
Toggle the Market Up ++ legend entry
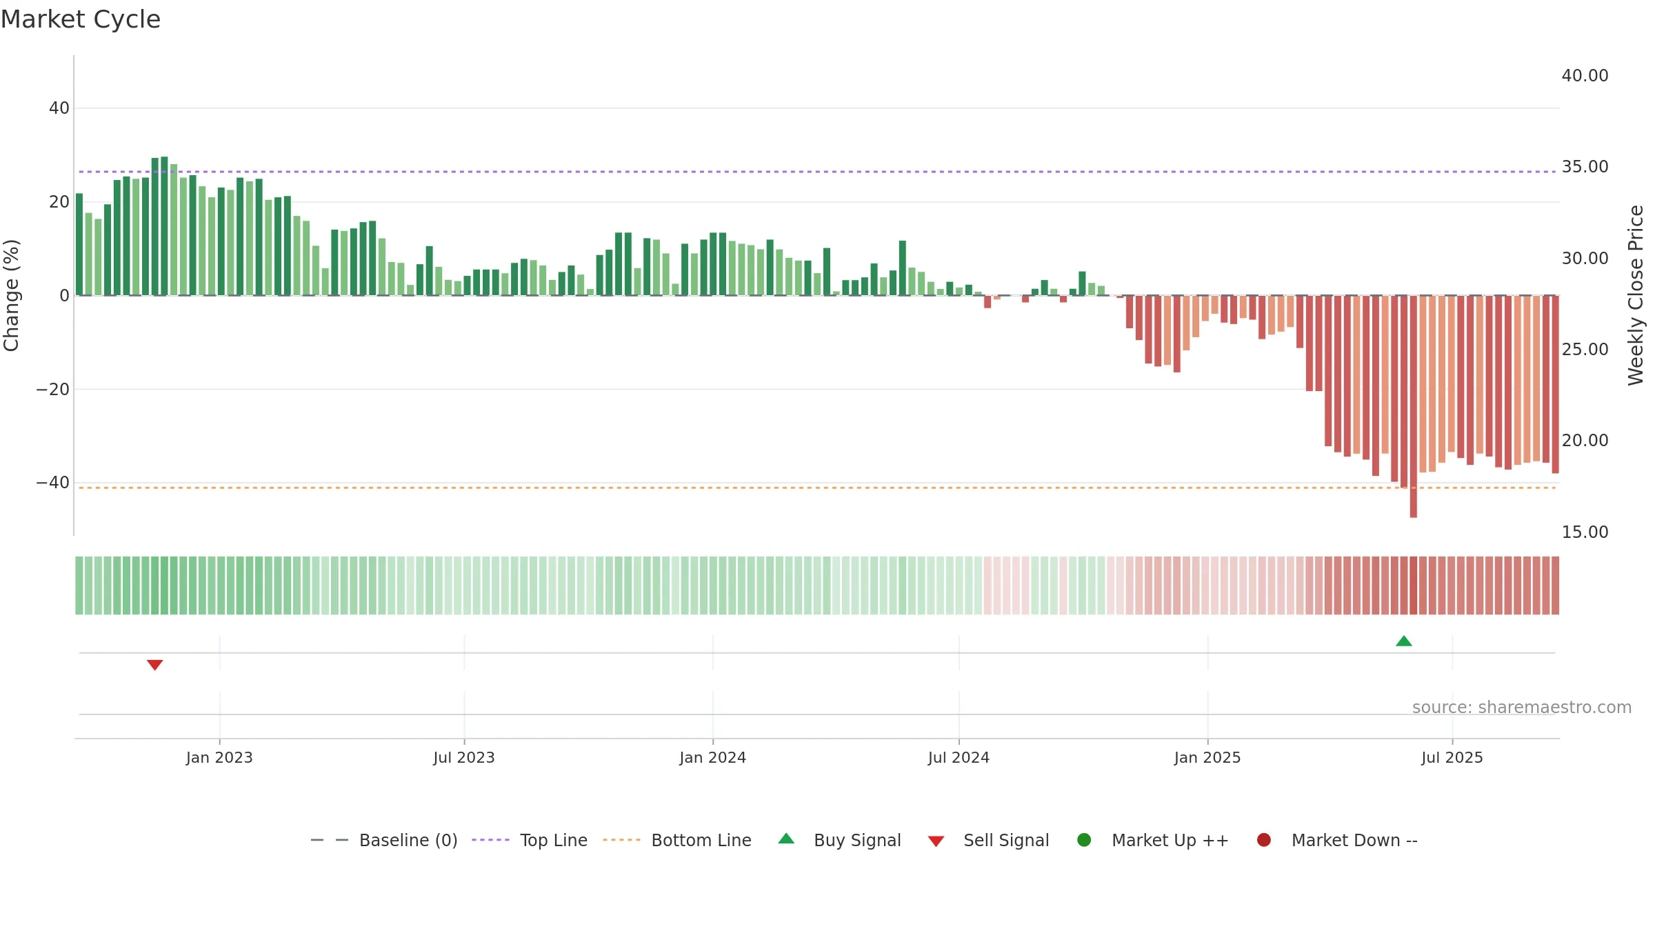(x=1152, y=840)
